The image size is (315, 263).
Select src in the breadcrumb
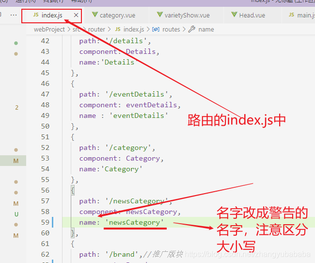77,30
